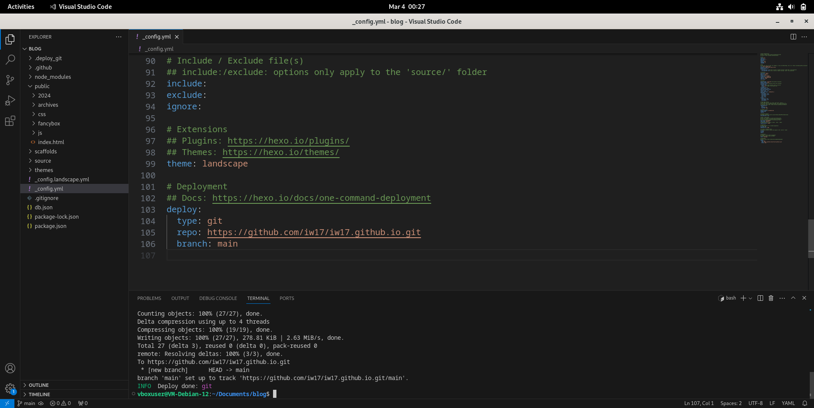This screenshot has width=814, height=408.
Task: Switch to the PORTS tab
Action: coord(287,298)
